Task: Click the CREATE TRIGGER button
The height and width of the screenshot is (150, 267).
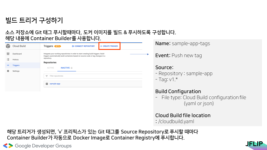Action: [109, 46]
